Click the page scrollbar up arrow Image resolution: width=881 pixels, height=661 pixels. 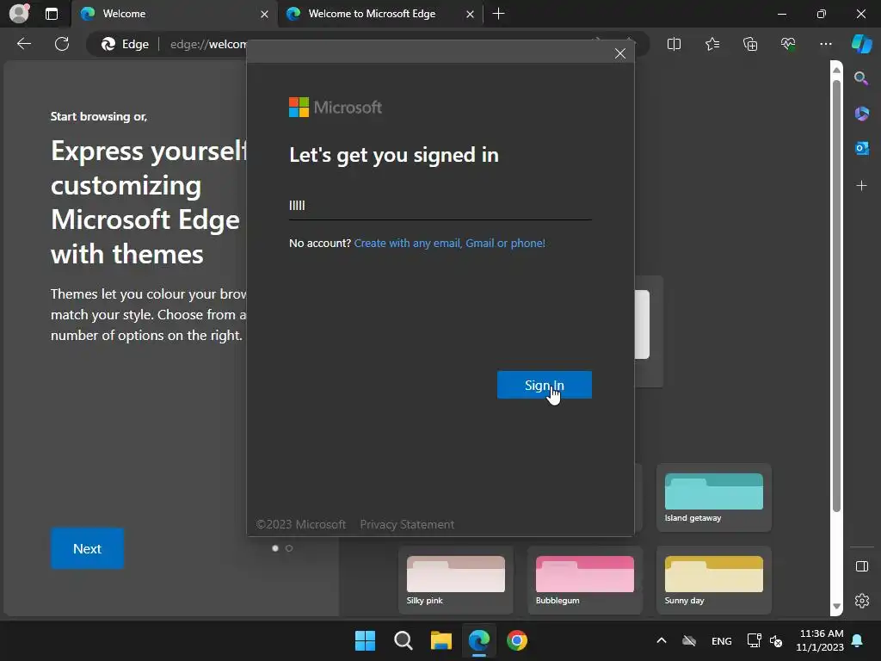point(836,70)
